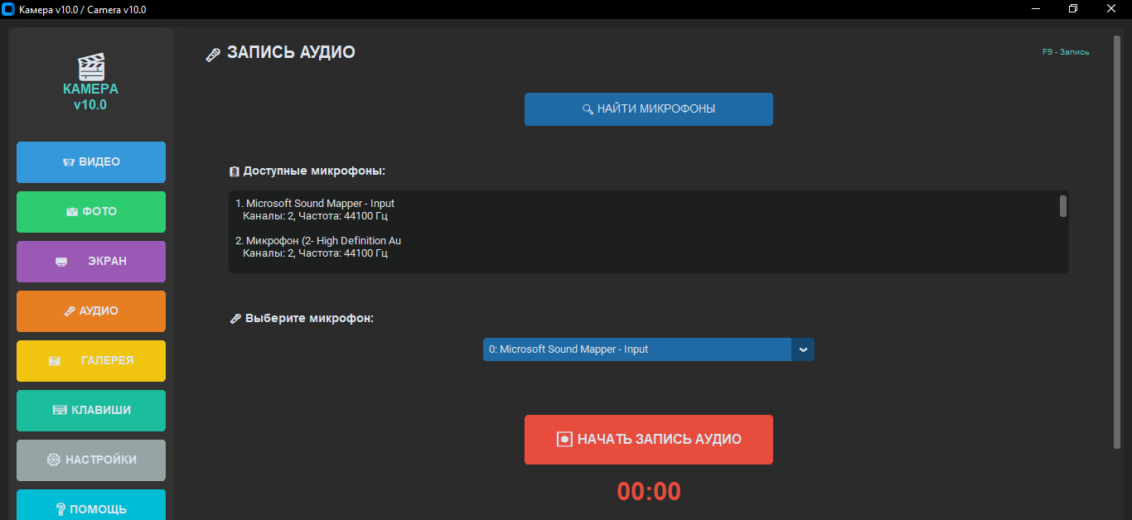The height and width of the screenshot is (520, 1132).
Task: Click the Камера app icon in title bar
Action: pos(9,9)
